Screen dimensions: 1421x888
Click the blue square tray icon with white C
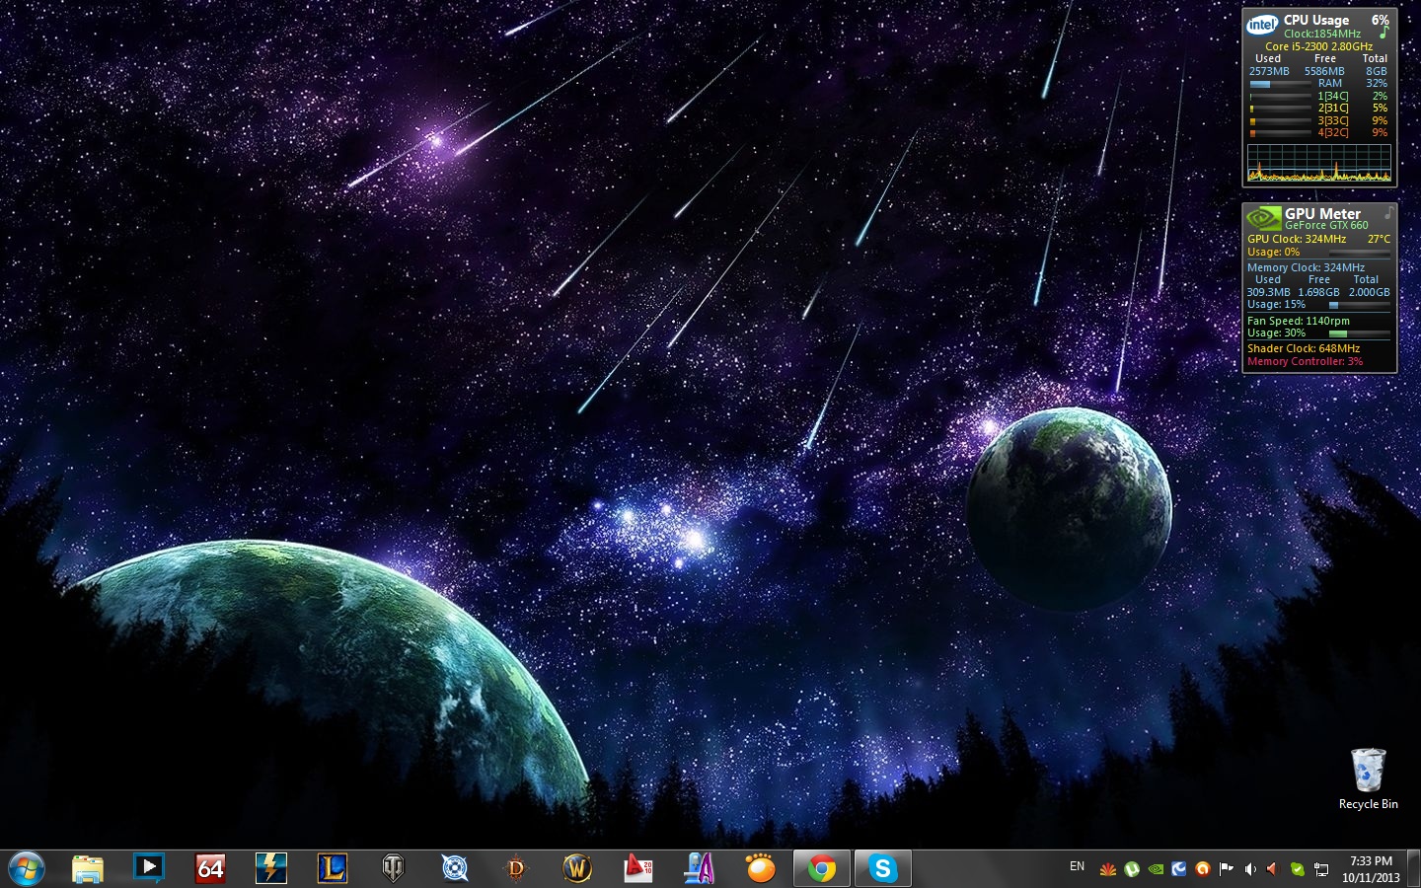(1179, 869)
